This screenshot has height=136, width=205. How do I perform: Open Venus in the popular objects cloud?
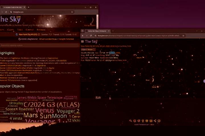pyautogui.click(x=45, y=110)
